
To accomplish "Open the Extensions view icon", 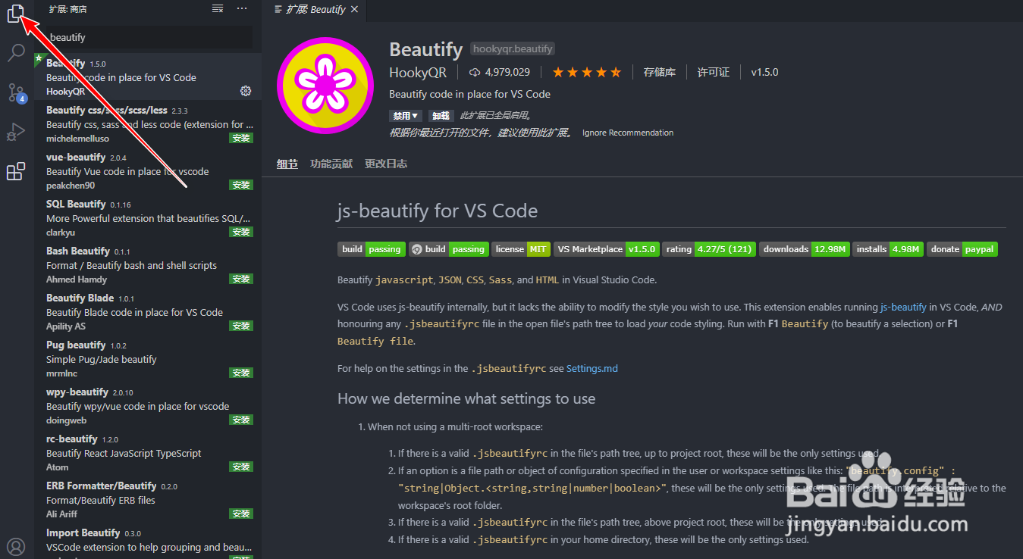I will 16,172.
